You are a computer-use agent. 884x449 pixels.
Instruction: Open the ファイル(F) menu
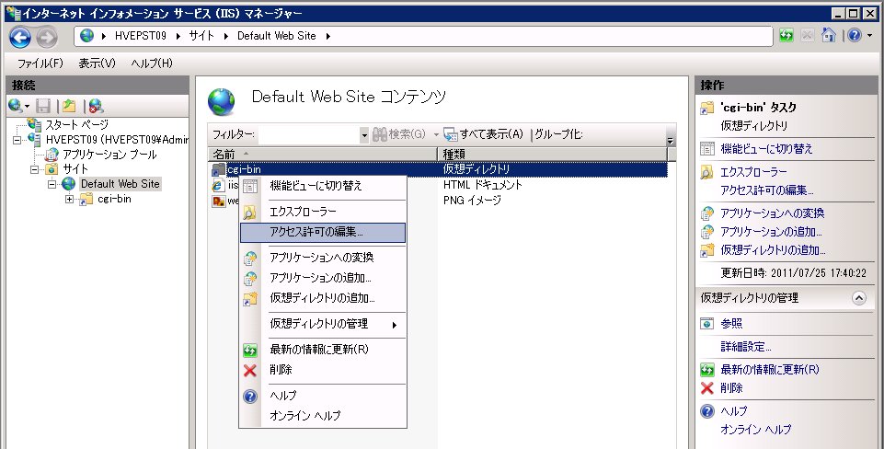point(40,63)
